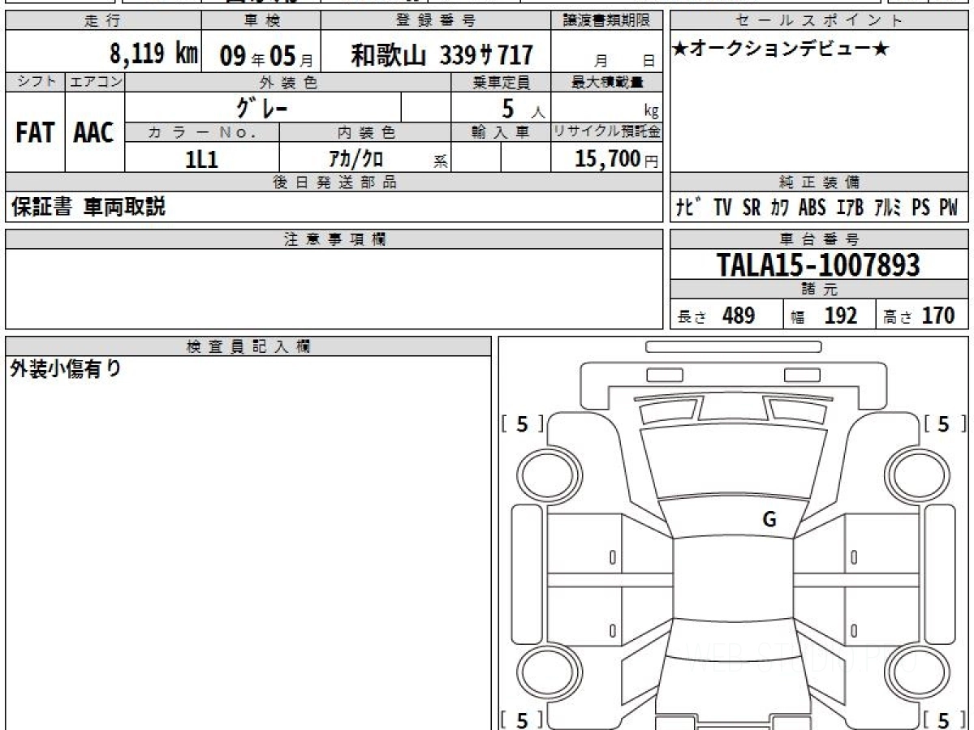Select chassis number TALA15-1007893
Screen dimensions: 974x730
pos(818,264)
